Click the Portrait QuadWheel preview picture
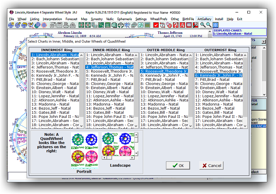 tap(84, 150)
